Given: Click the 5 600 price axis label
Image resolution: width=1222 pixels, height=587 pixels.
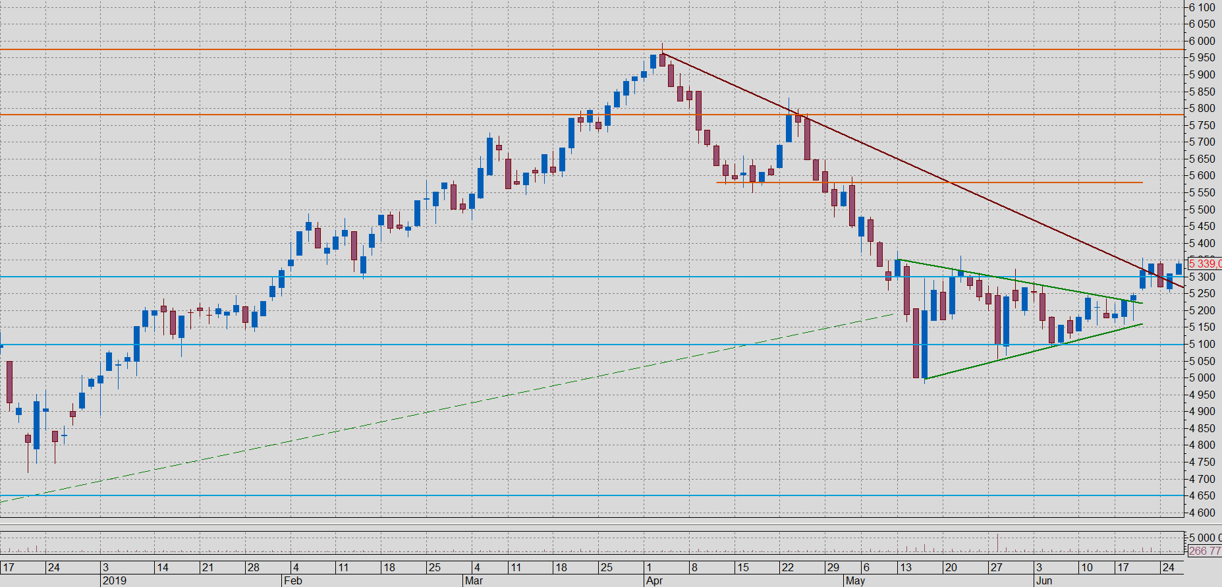Looking at the screenshot, I should pyautogui.click(x=1202, y=176).
